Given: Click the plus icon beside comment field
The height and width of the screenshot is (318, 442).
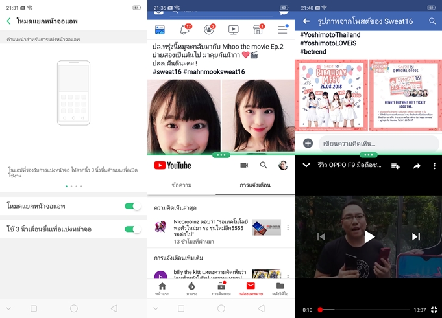Looking at the screenshot, I should coord(308,143).
